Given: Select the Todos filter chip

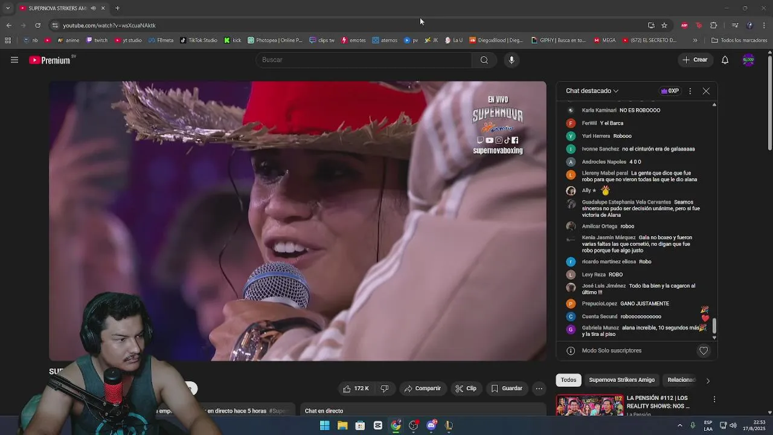Looking at the screenshot, I should pos(568,380).
